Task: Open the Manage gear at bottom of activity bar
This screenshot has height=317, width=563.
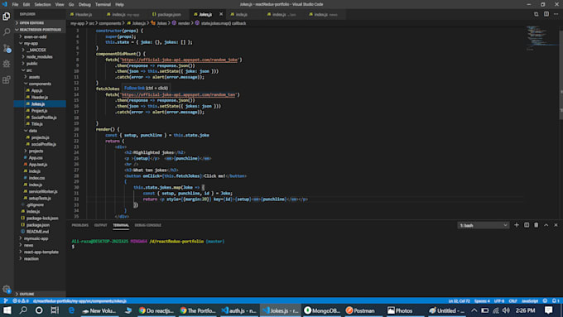Action: coord(7,289)
